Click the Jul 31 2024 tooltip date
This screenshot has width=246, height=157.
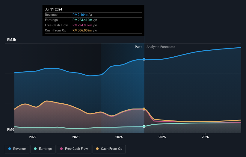(54, 9)
